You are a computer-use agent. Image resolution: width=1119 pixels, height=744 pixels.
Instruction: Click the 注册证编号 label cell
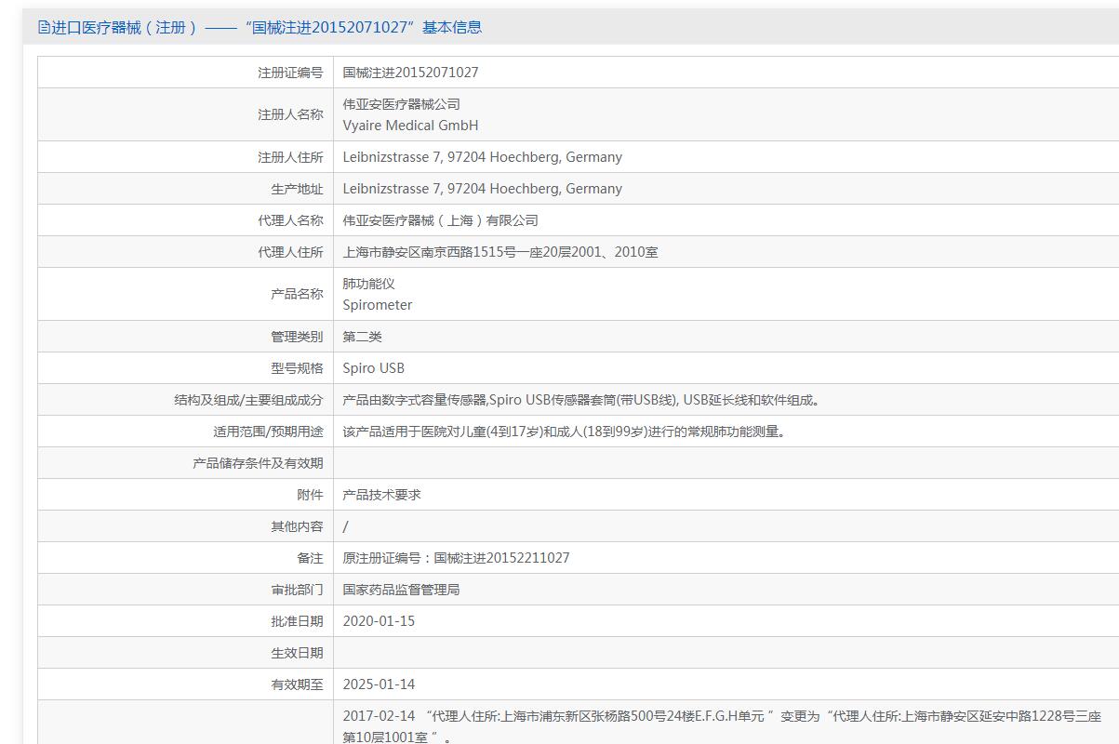point(290,72)
